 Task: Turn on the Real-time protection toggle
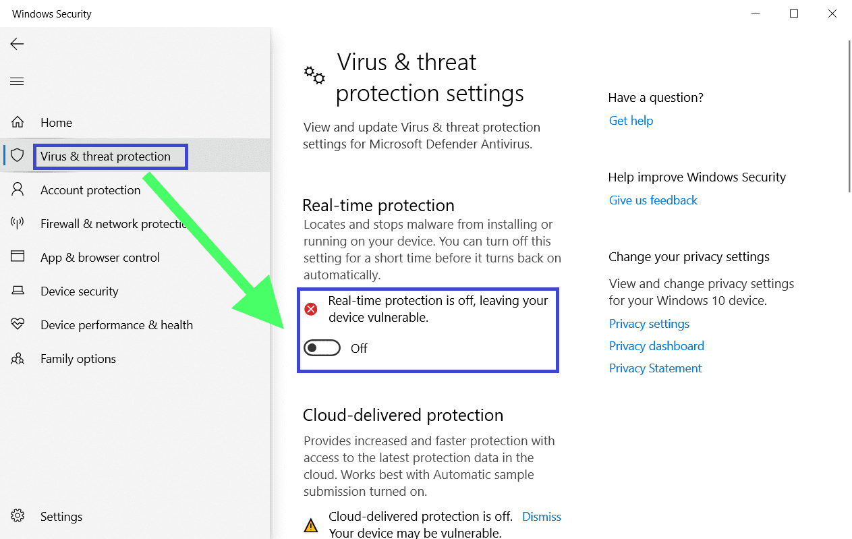pos(322,348)
